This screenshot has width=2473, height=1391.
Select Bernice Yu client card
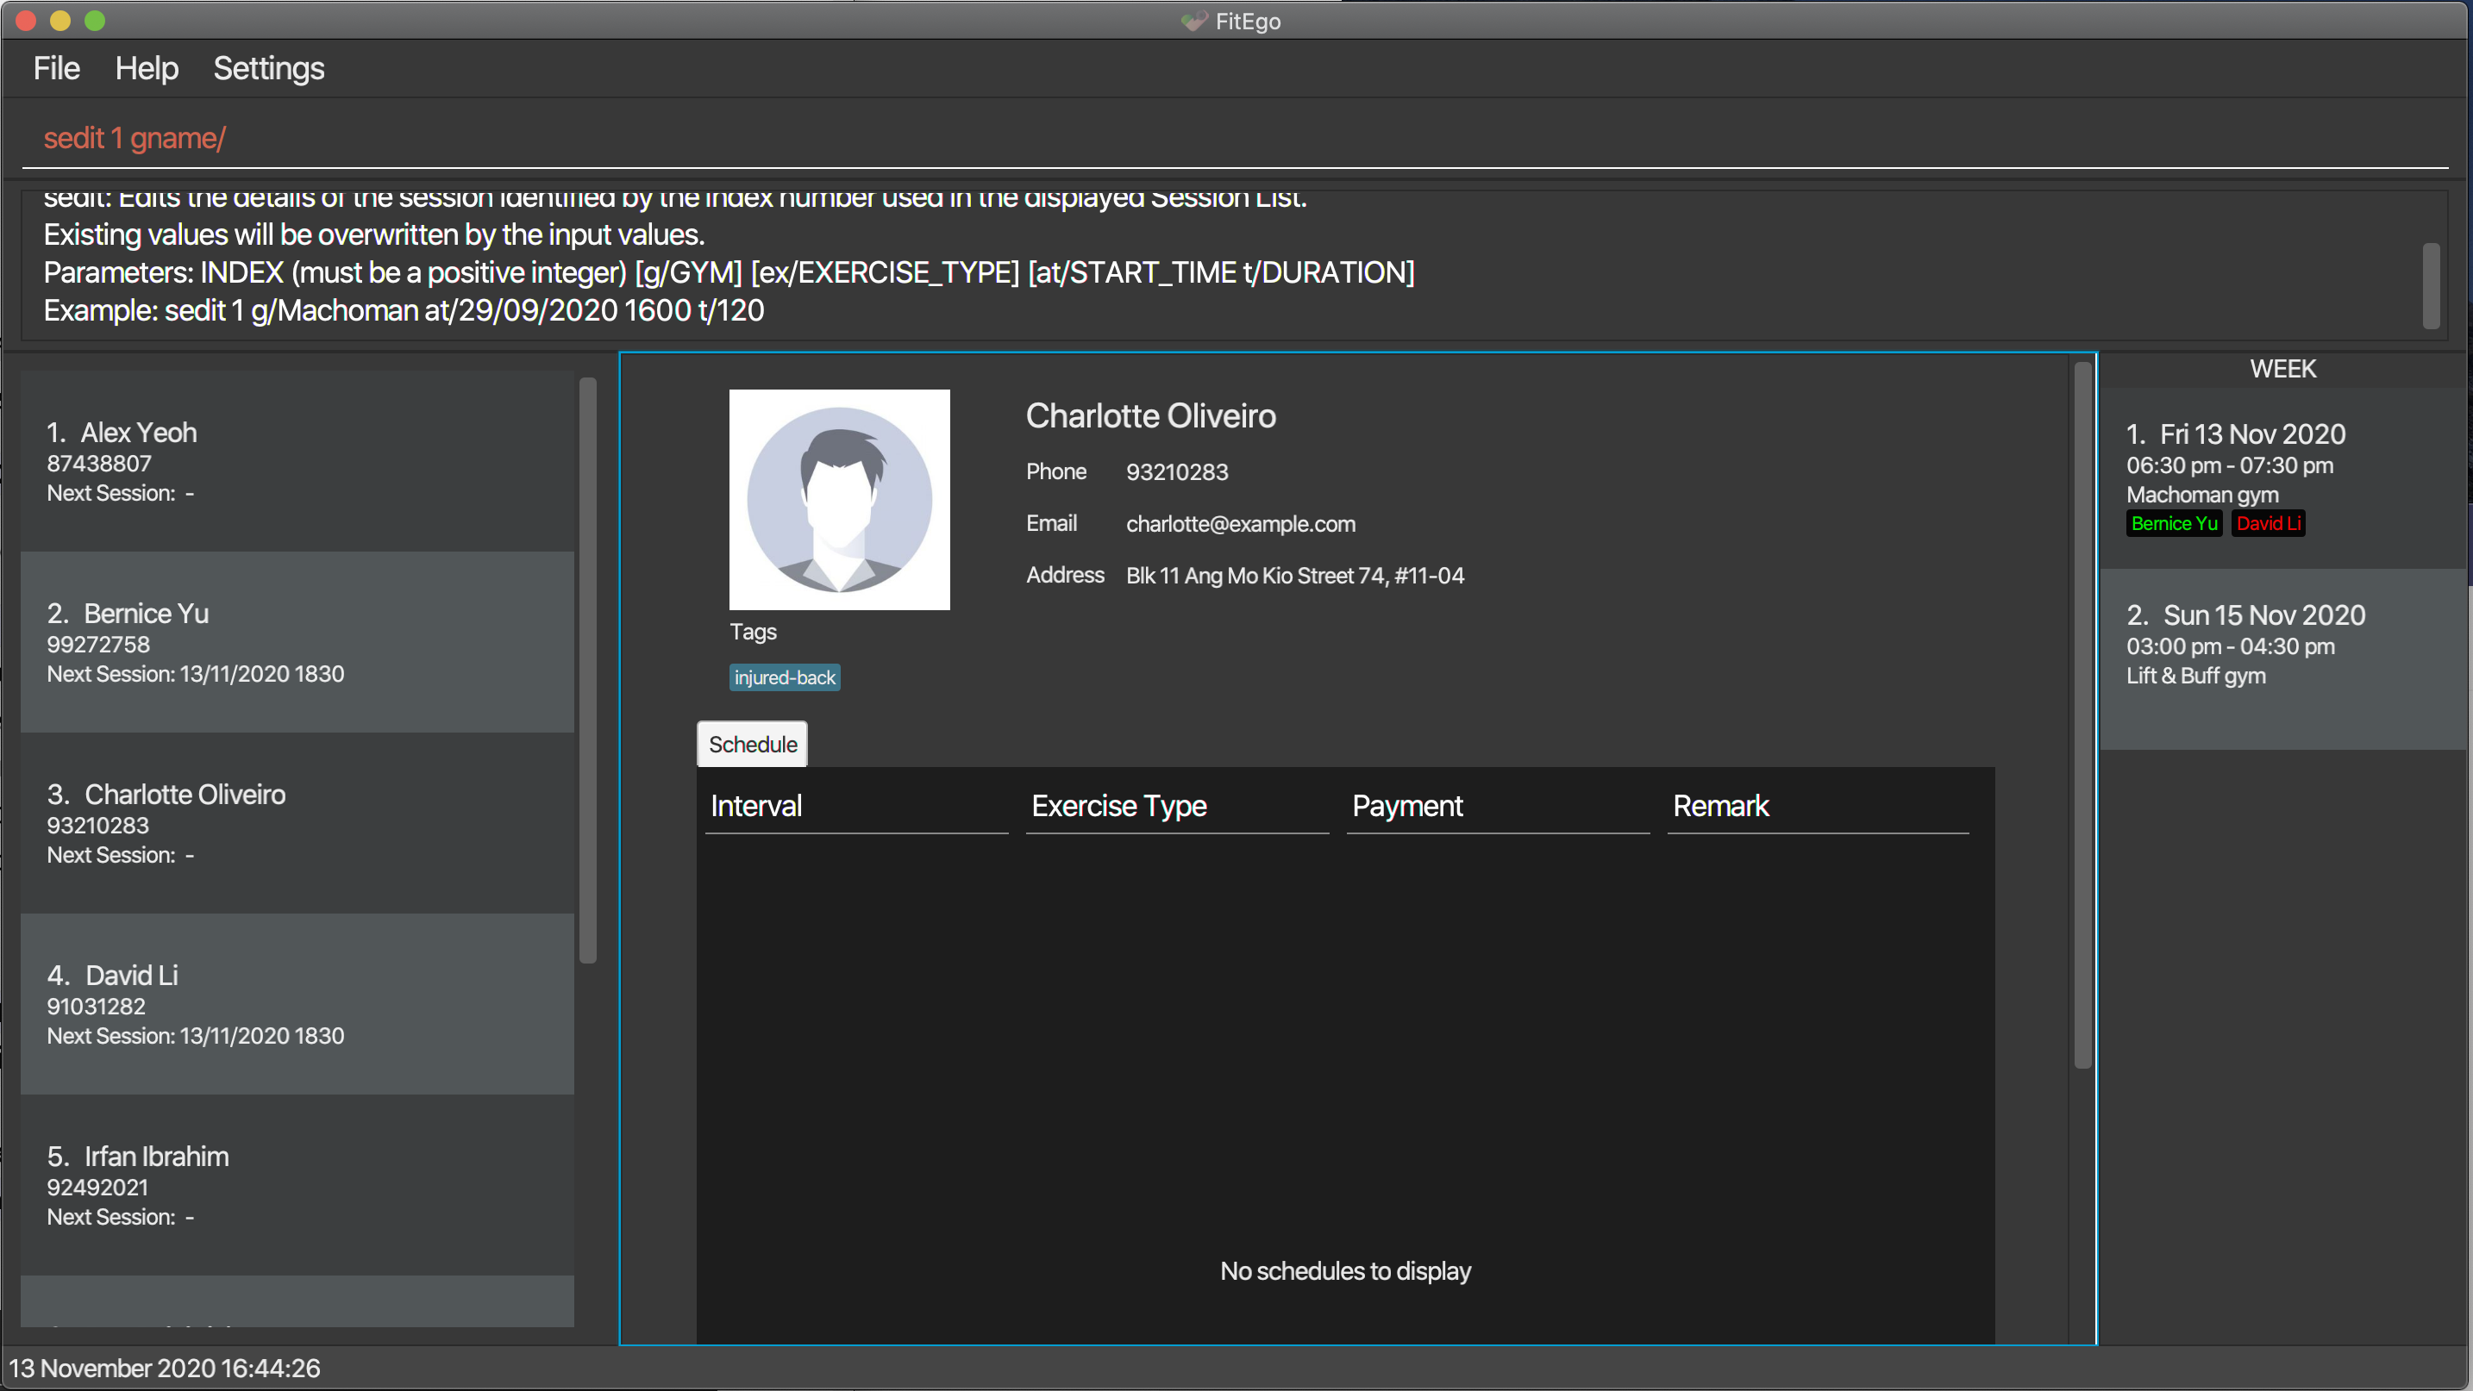point(297,642)
